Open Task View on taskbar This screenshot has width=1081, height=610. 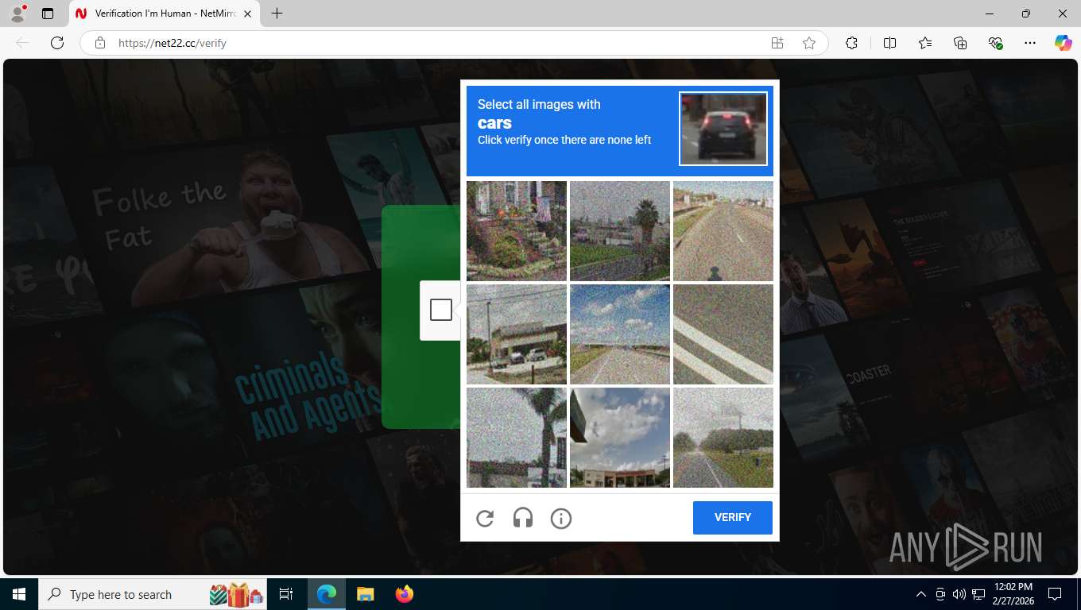click(286, 594)
